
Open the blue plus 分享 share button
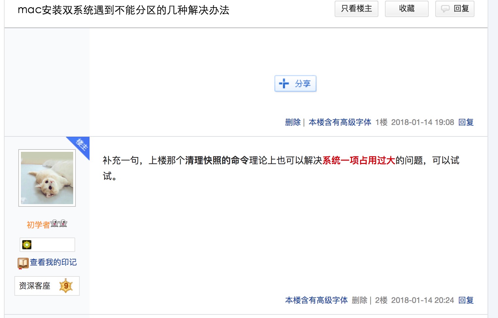[295, 84]
